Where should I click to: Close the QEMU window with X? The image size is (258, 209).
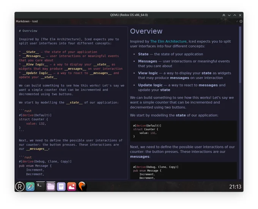[240, 15]
